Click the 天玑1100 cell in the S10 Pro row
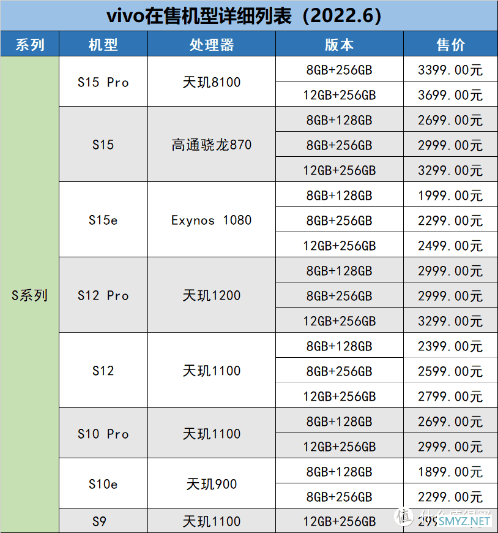The image size is (498, 533). coord(212,433)
